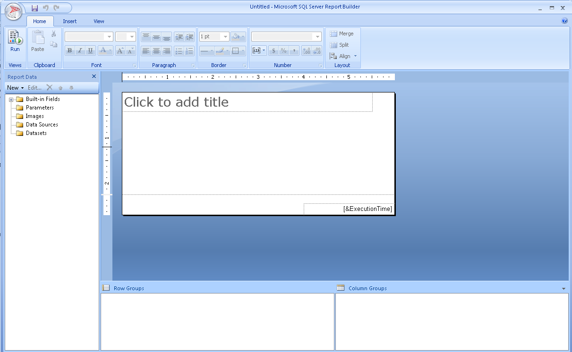
Task: Click the percentage format icon
Action: (284, 50)
